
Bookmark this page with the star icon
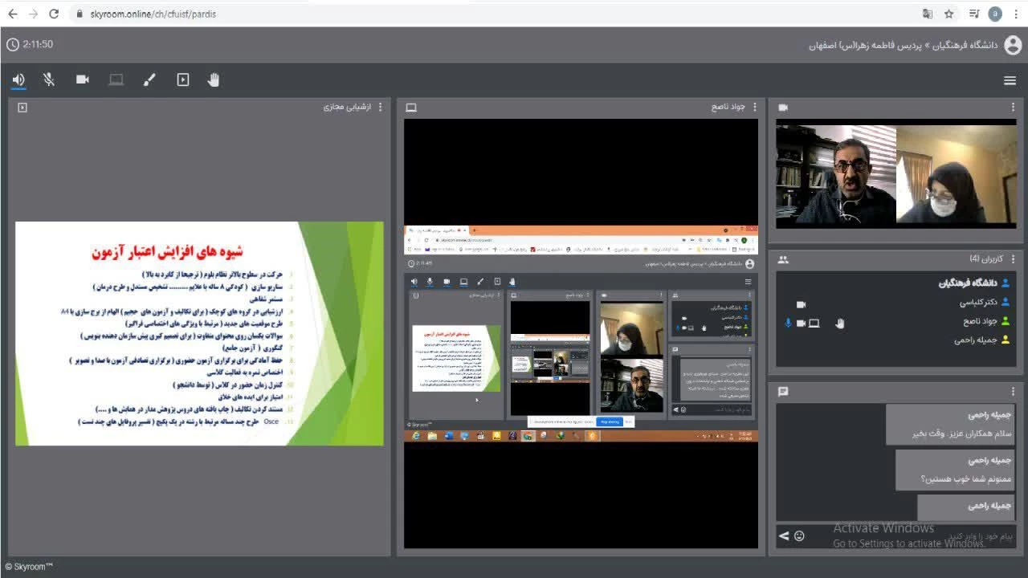[948, 14]
